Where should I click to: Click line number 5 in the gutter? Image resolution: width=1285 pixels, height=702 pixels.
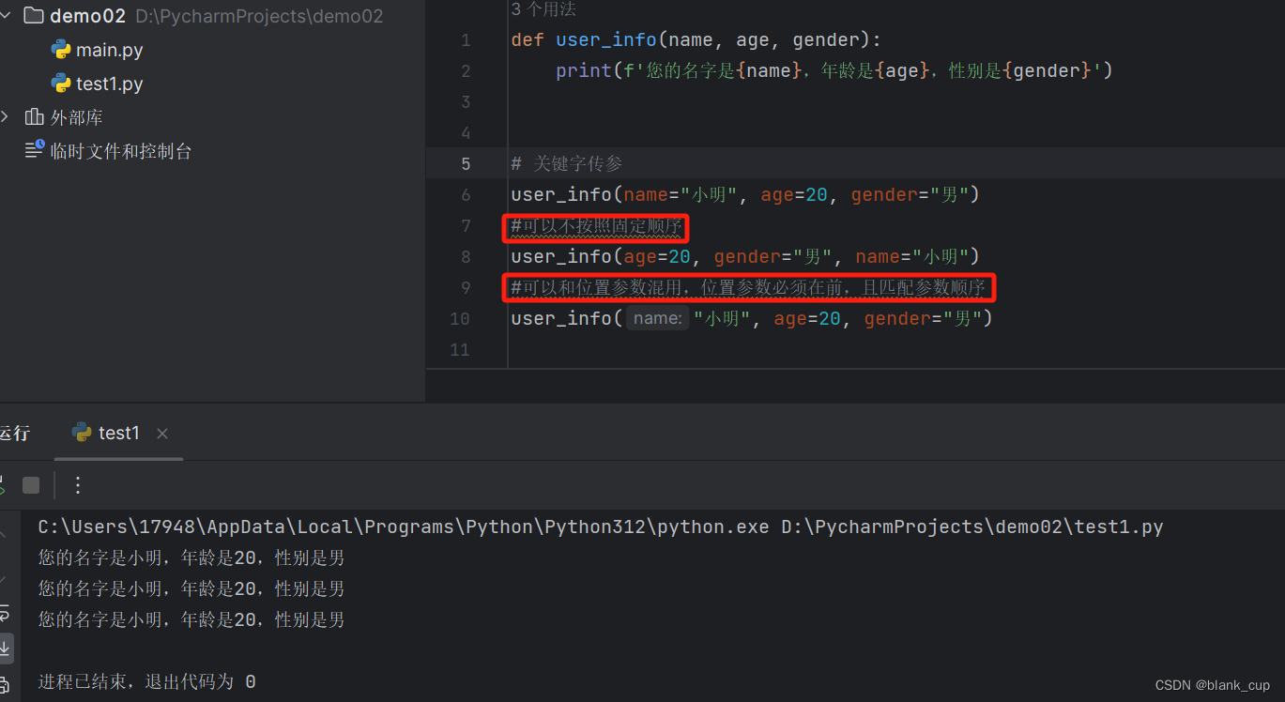tap(466, 164)
